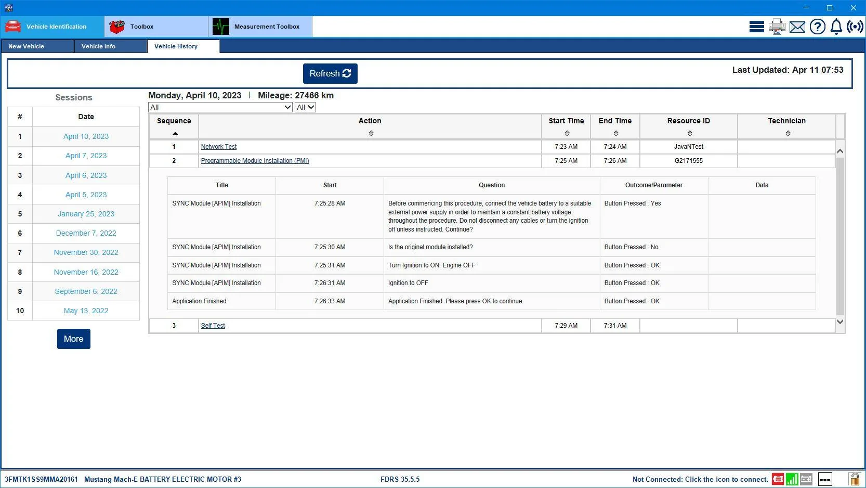Viewport: 866px width, 488px height.
Task: Select the April 7, 2023 session
Action: click(86, 156)
